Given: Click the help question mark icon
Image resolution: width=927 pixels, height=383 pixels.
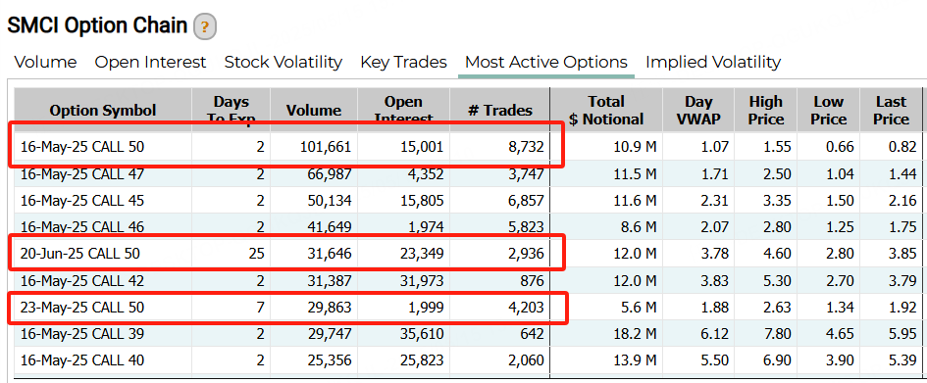Looking at the screenshot, I should click(x=205, y=27).
